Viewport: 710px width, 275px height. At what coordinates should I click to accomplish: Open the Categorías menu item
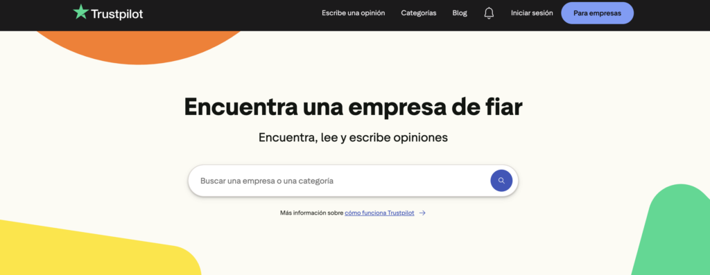[418, 13]
